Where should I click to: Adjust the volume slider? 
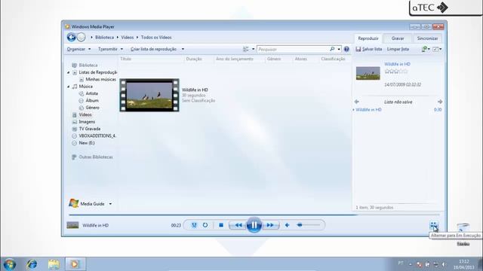point(309,225)
